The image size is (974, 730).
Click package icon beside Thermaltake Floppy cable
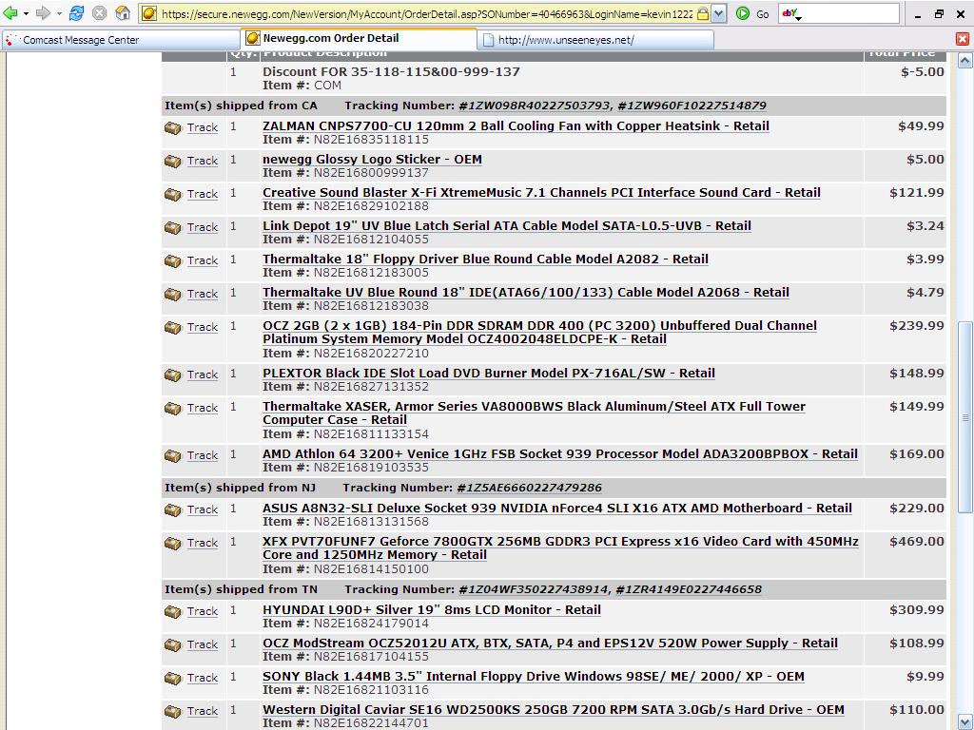[173, 260]
